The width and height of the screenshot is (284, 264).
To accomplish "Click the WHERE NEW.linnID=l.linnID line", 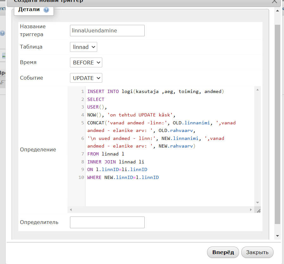I will (x=123, y=177).
